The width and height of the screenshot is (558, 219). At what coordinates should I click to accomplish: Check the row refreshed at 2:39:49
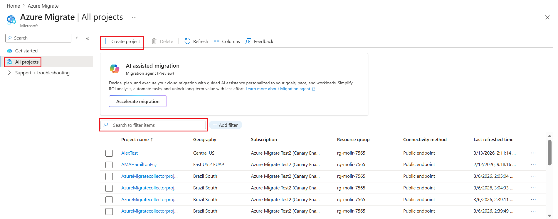pyautogui.click(x=109, y=211)
